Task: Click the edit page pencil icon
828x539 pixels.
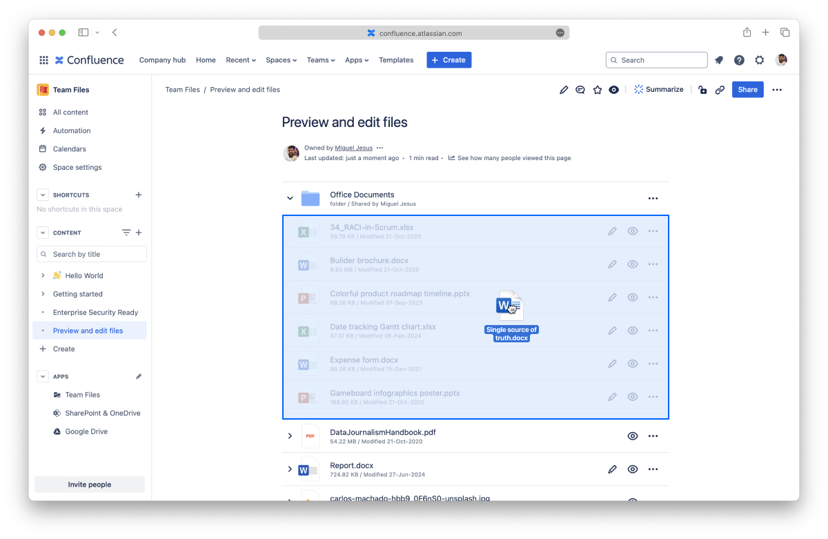Action: pos(564,90)
